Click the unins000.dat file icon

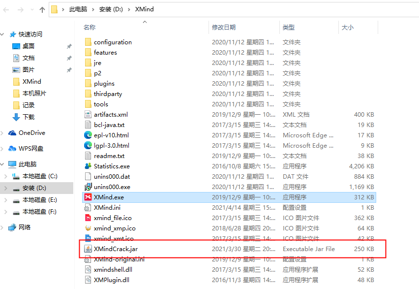[x=88, y=177]
